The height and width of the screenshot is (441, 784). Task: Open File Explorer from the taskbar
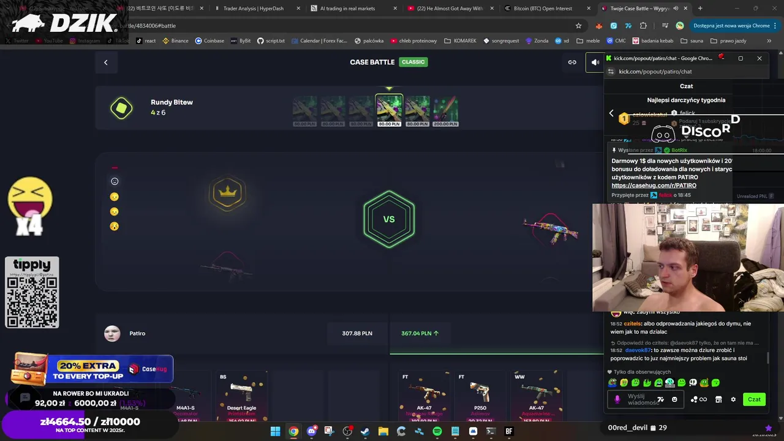click(x=383, y=431)
